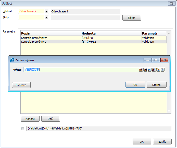Open the Skript dropdown list

[x=46, y=18]
